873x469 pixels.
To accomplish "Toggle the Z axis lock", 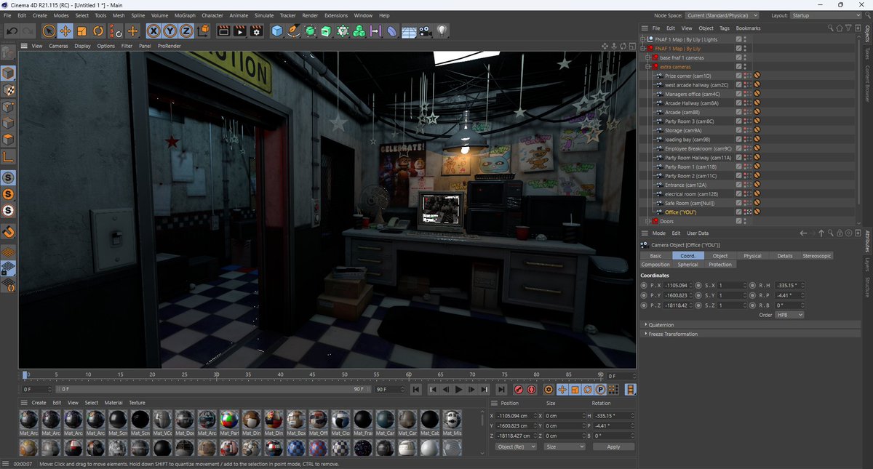I will tap(186, 31).
